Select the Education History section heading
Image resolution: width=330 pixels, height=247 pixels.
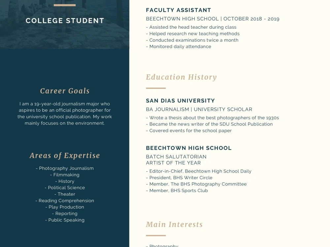[x=181, y=77]
